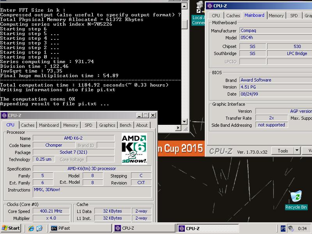Switch to SPD tab in the upper CPU-Z window
Image resolution: width=312 pixels, height=234 pixels.
[294, 16]
